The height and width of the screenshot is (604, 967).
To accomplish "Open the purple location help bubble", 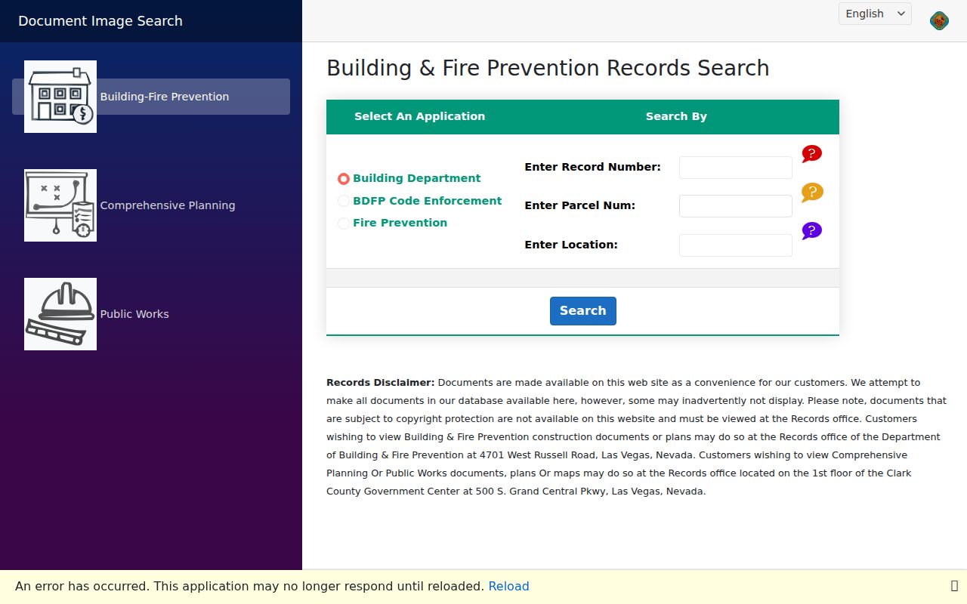I will [811, 231].
